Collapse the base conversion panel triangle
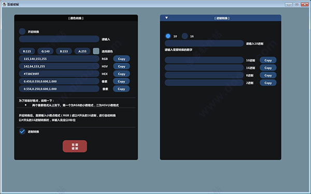Screen dimensions: 311x194 tap(166, 18)
